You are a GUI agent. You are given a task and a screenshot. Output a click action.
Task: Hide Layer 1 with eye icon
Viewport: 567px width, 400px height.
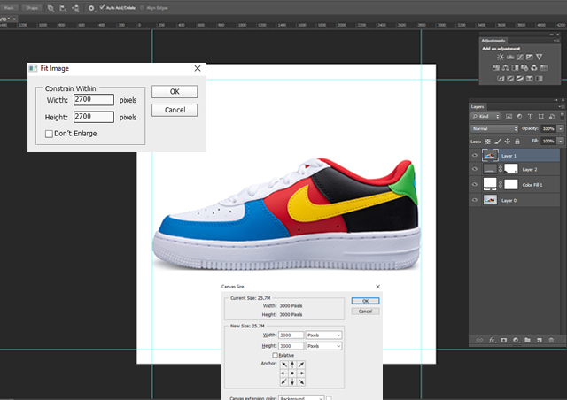tap(475, 156)
